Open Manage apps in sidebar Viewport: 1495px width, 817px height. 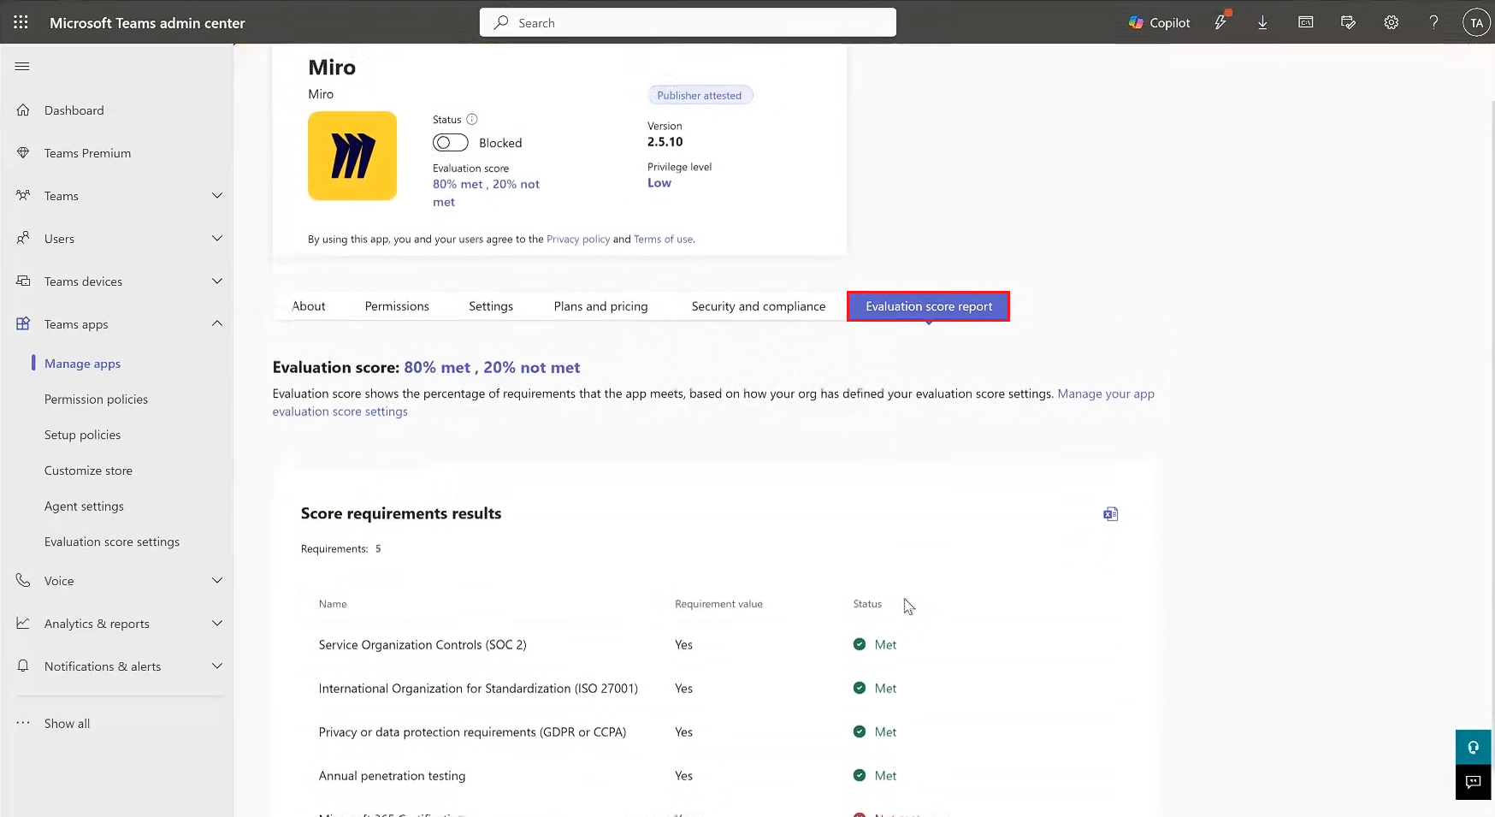[x=82, y=364]
